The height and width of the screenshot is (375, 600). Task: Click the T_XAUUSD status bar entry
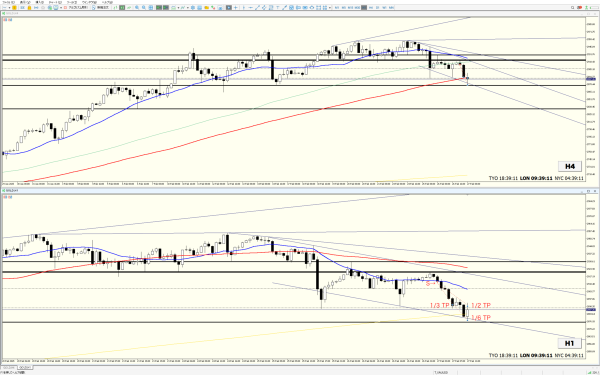coord(440,372)
